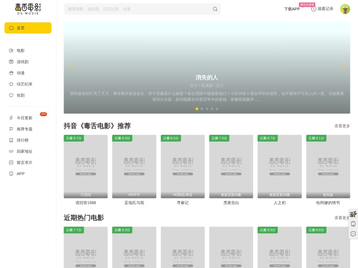This screenshot has width=358, height=268.
Task: Click the clock icon beside 观看记录
Action: tap(314, 9)
